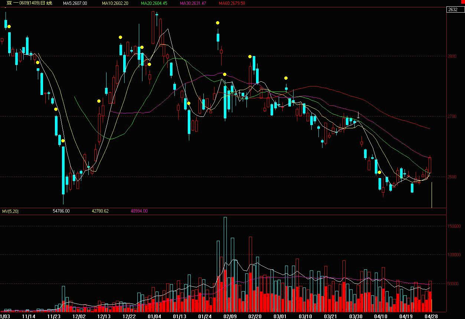Select the red MA60:2679.58 indicator label
Image resolution: width=465 pixels, height=319 pixels.
[x=232, y=3]
